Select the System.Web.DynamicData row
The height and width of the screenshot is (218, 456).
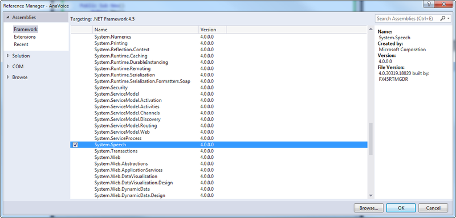point(219,190)
